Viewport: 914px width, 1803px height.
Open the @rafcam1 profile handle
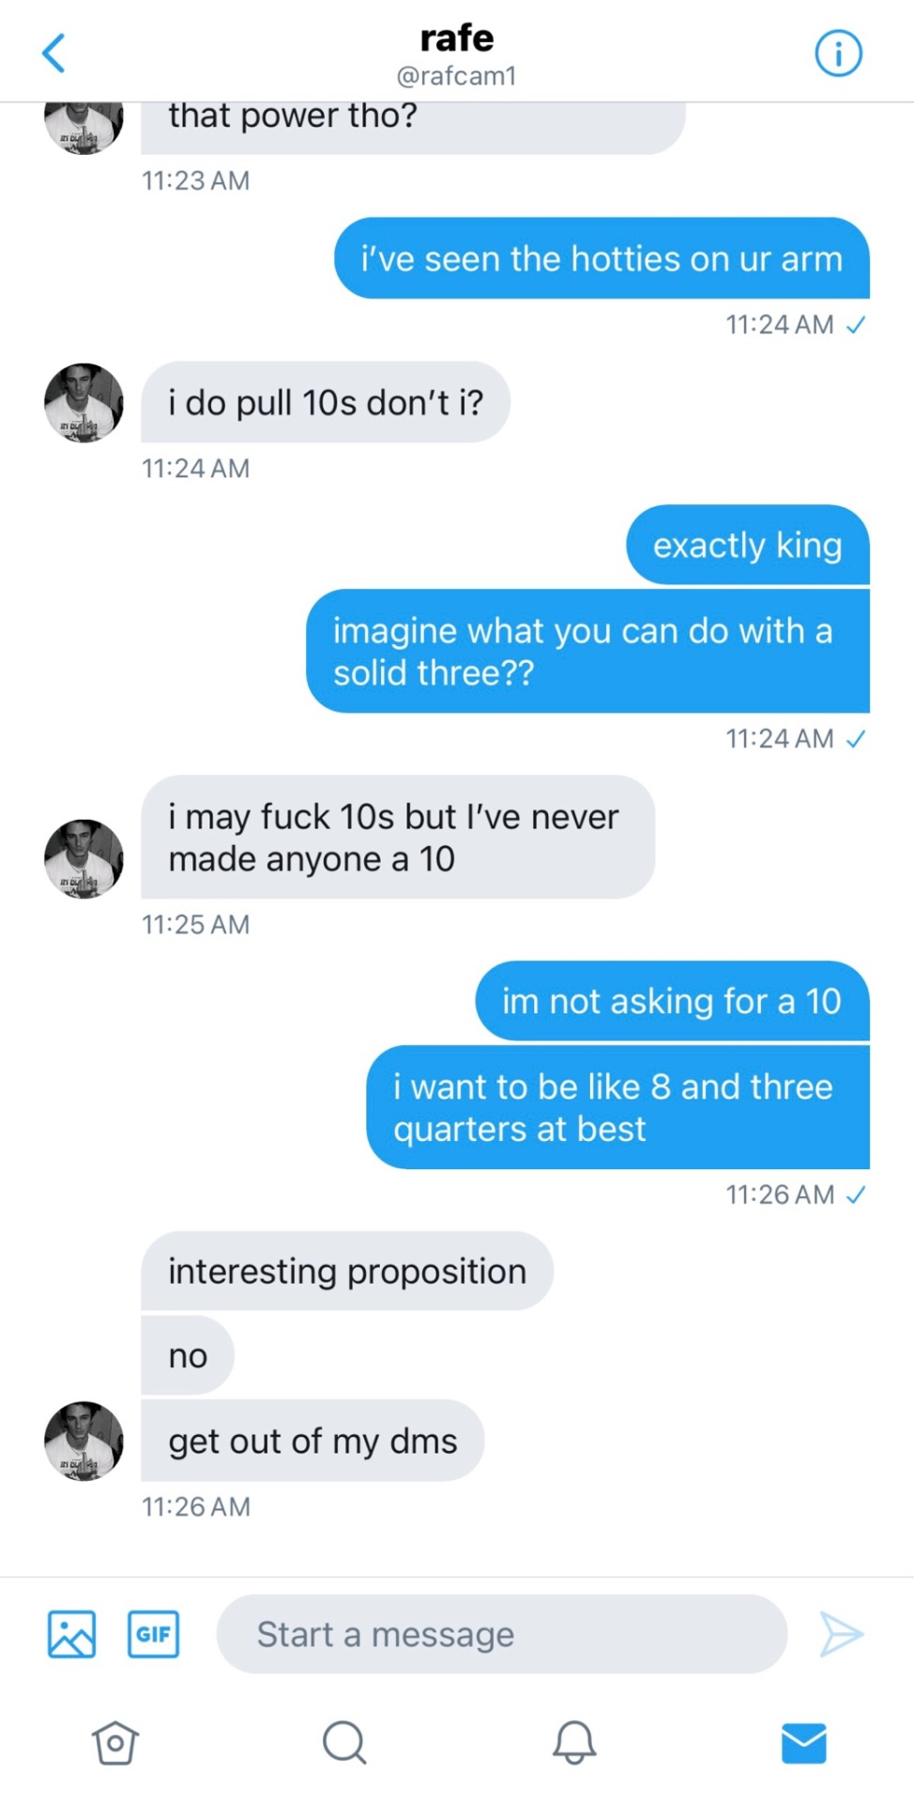(x=457, y=76)
